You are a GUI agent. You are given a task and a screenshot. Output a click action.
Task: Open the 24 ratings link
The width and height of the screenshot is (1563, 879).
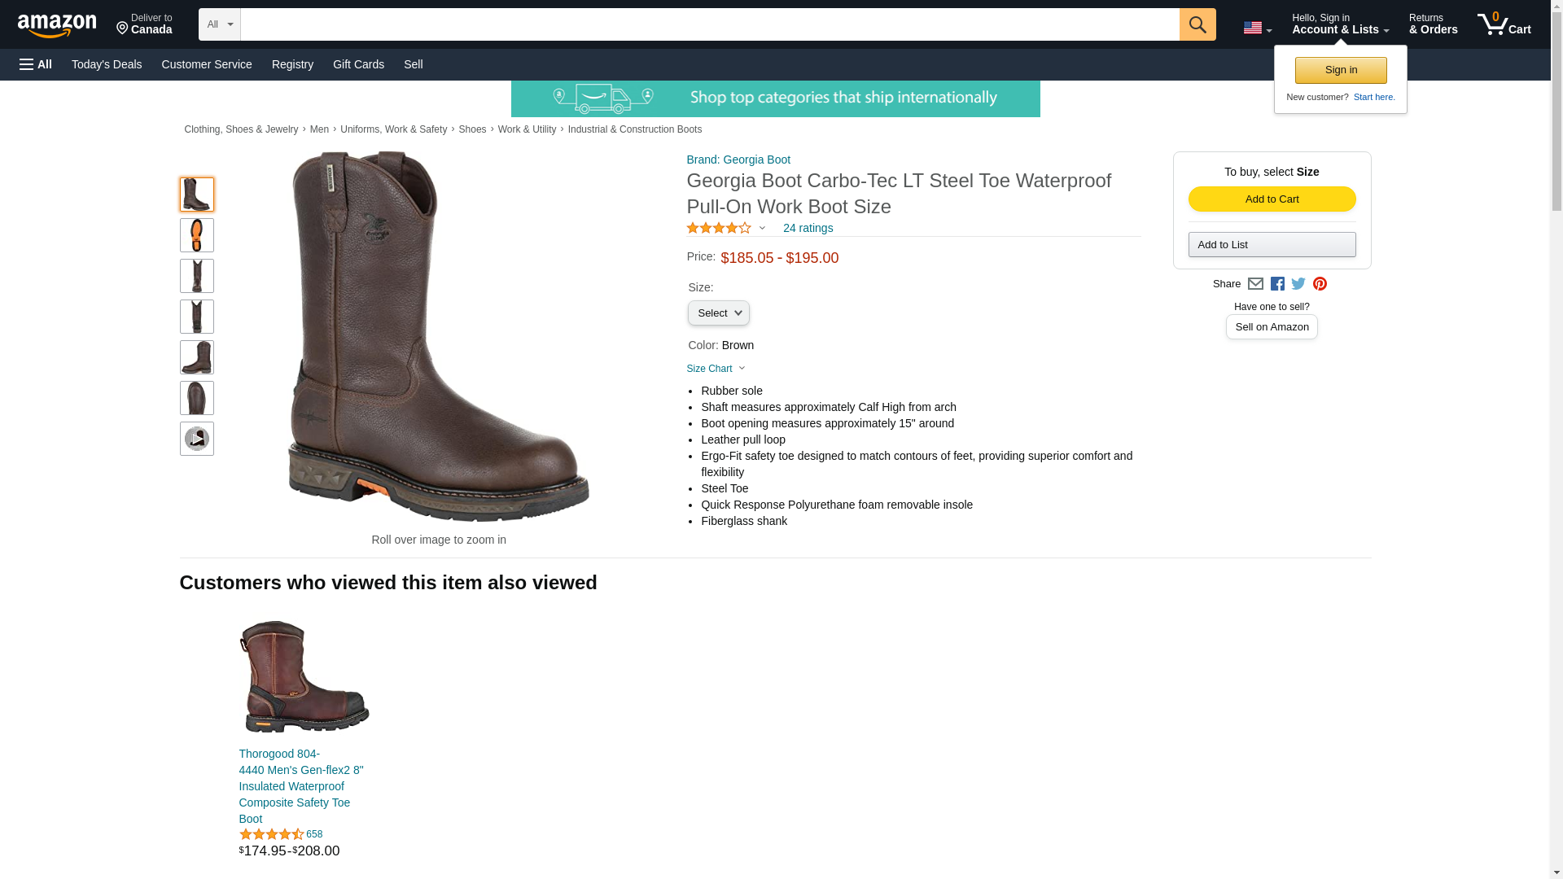tap(808, 229)
